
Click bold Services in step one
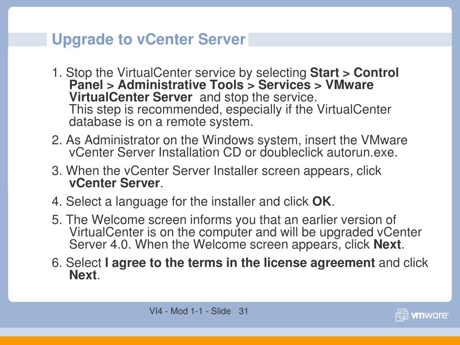point(284,85)
